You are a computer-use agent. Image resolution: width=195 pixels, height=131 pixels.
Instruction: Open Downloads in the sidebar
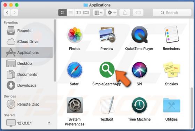point(27,85)
